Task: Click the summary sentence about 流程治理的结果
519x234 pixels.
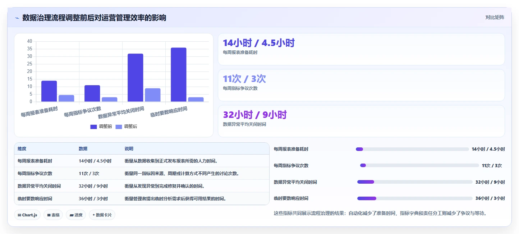Action: [380, 213]
